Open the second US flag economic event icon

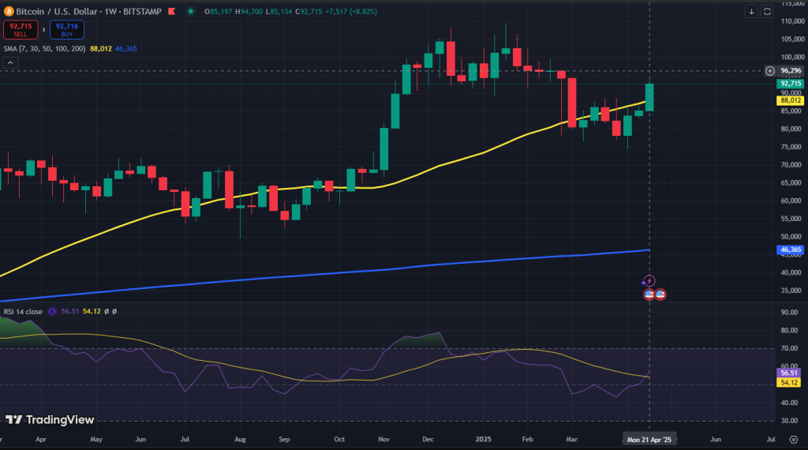(x=660, y=294)
